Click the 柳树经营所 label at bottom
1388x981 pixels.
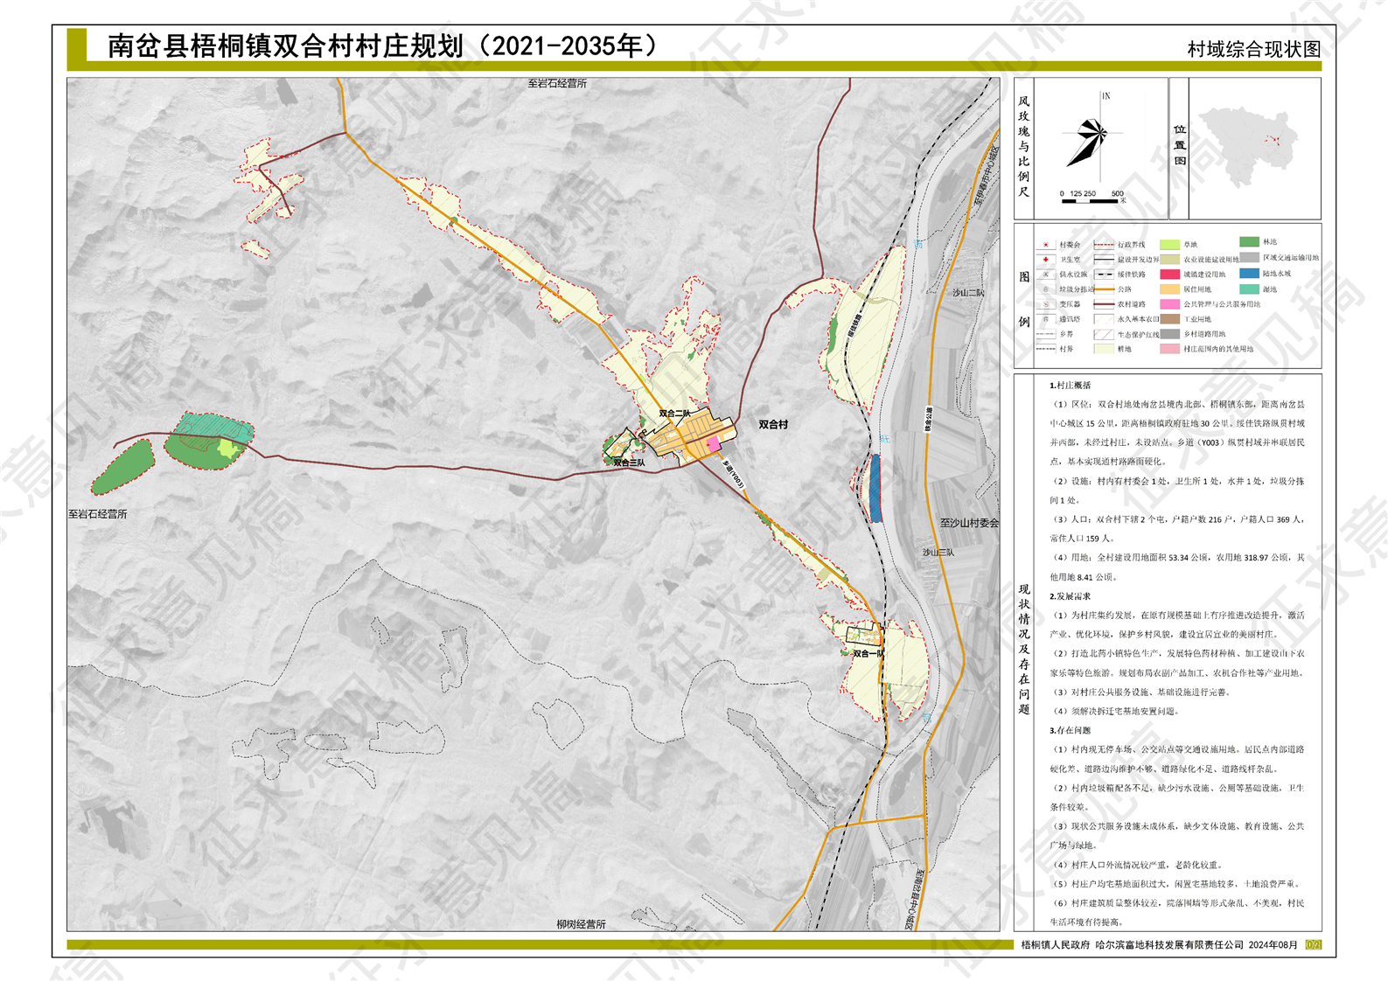582,924
